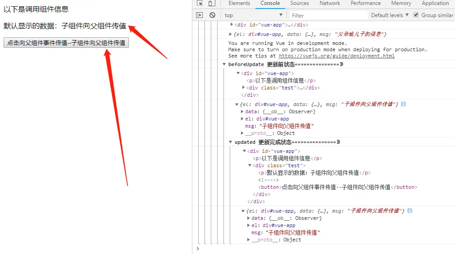Viewport: 455px width, 254px height.
Task: Click the Vue development mode warning message
Action: tap(328, 49)
